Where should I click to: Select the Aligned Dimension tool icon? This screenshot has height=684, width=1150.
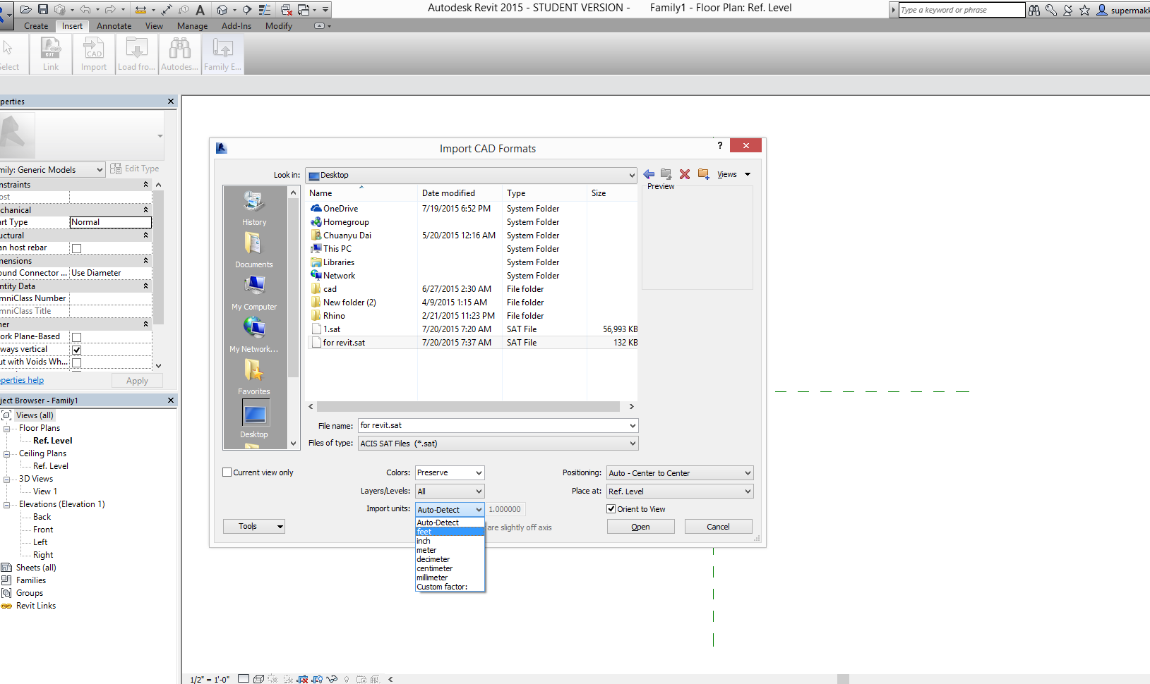[167, 9]
